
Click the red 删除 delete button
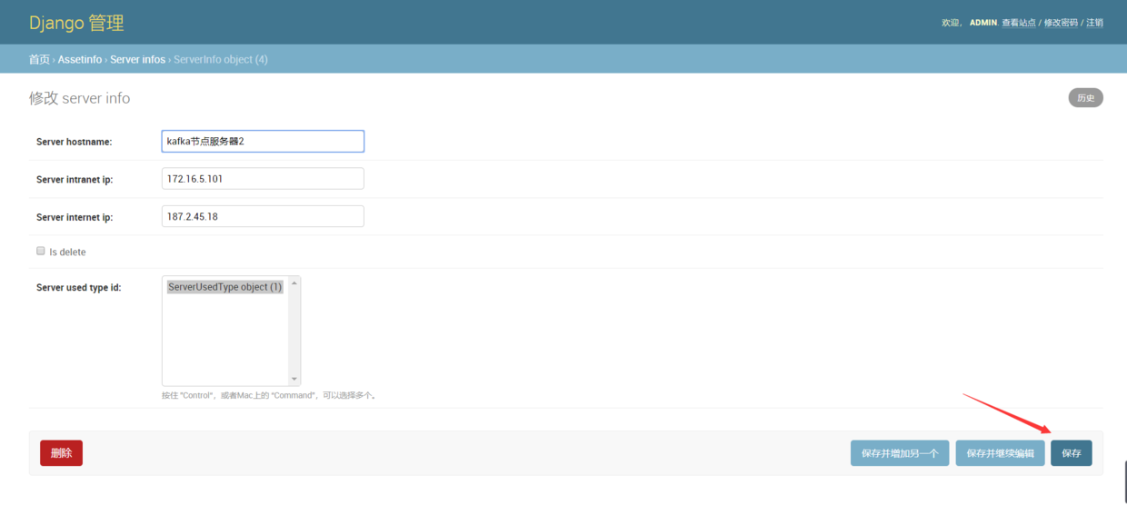click(61, 453)
